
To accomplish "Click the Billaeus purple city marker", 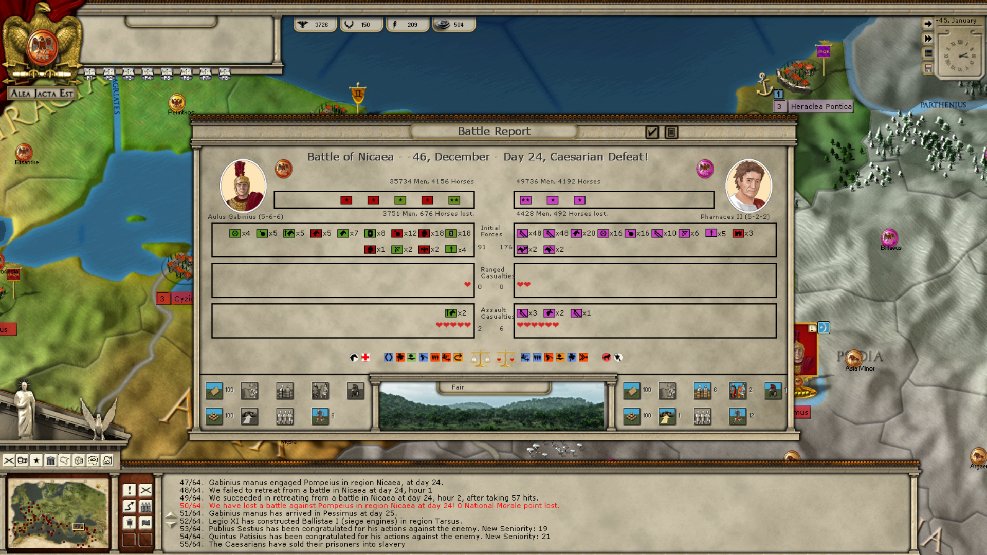I will pos(889,237).
